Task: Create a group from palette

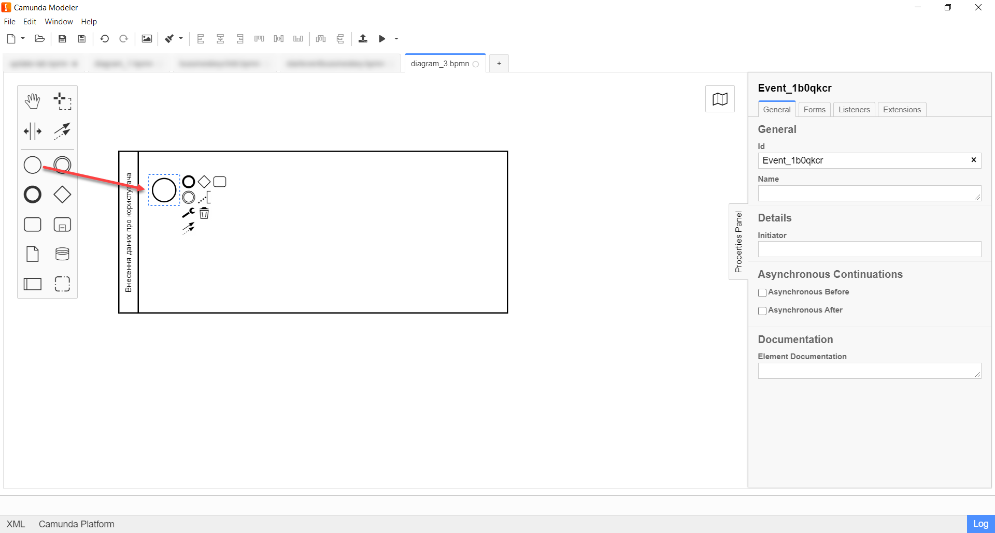Action: click(x=62, y=284)
